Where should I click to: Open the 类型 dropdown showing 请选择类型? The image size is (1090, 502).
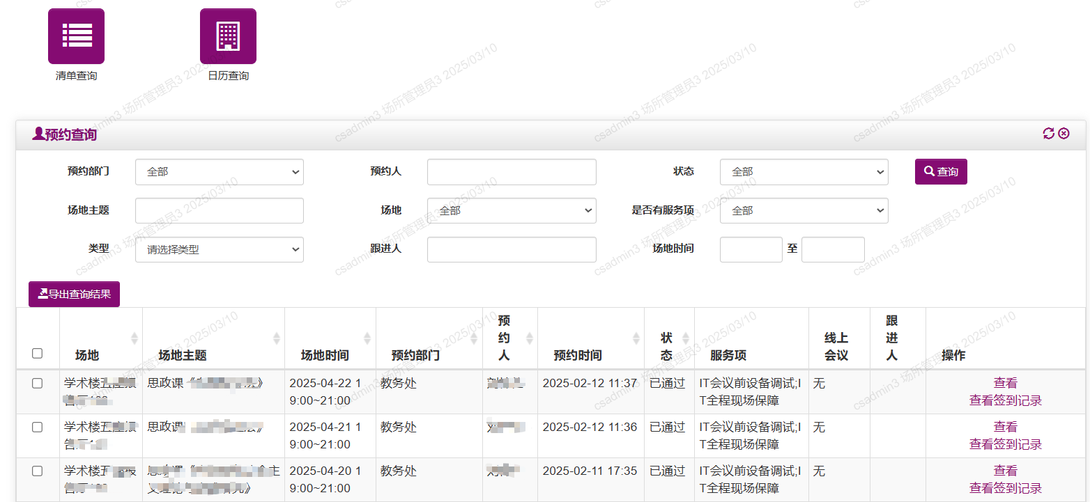point(220,249)
